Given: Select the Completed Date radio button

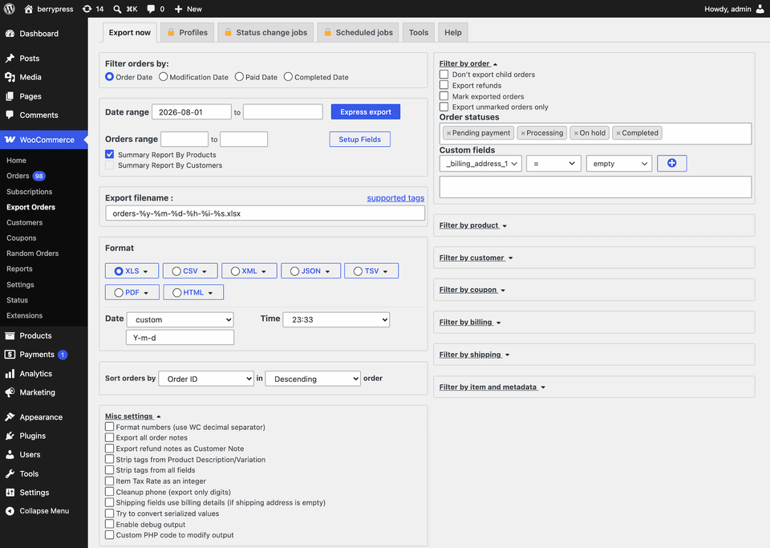Looking at the screenshot, I should 288,76.
